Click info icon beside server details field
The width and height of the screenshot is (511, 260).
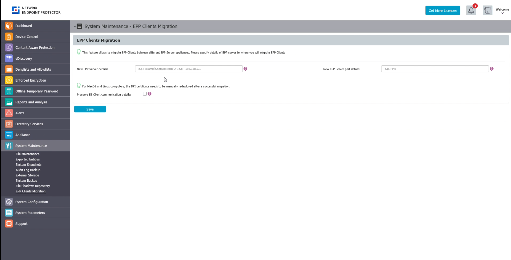pyautogui.click(x=245, y=69)
